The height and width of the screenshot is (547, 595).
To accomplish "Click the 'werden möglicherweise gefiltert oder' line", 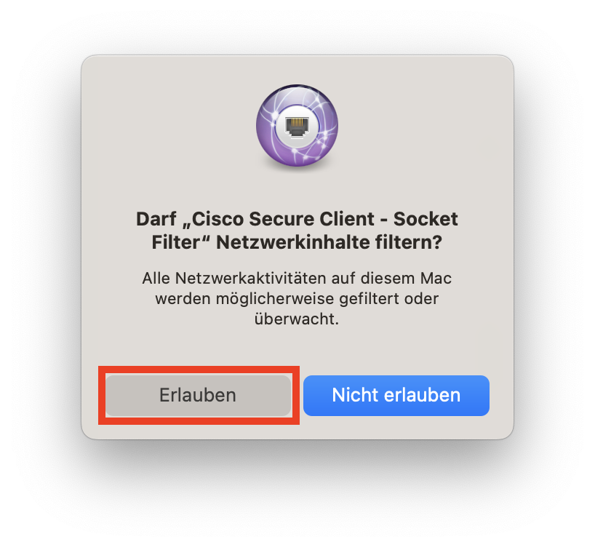I will click(297, 299).
